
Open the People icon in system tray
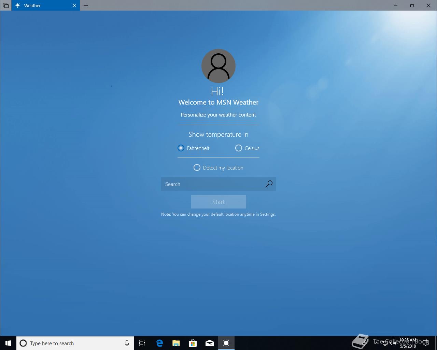[x=365, y=343]
